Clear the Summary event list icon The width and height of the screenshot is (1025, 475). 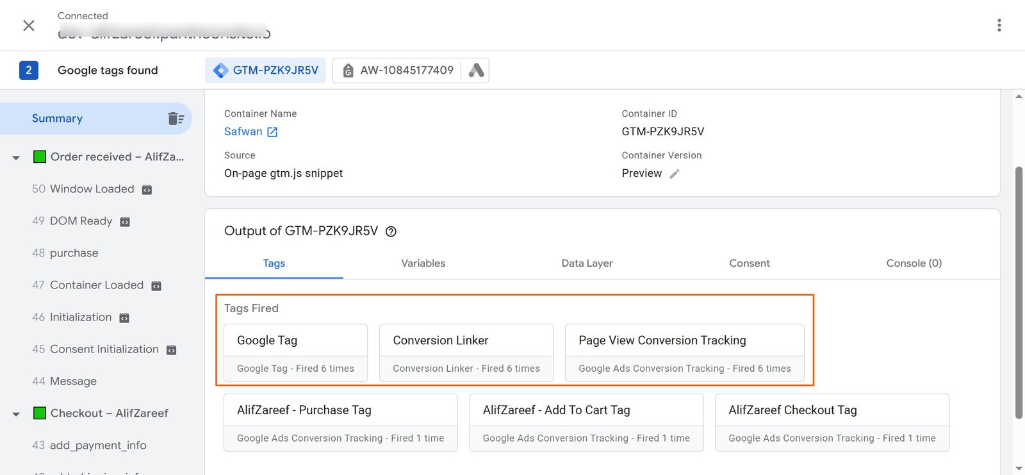(176, 119)
